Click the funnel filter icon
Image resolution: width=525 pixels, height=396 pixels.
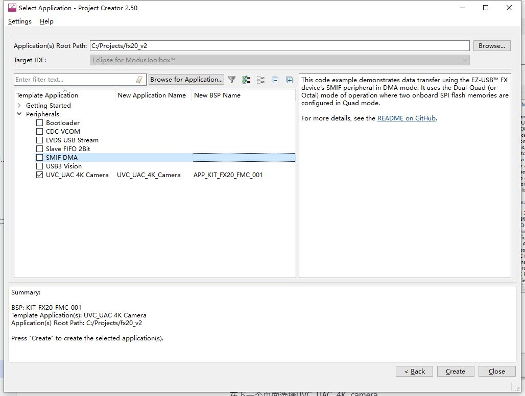click(232, 80)
